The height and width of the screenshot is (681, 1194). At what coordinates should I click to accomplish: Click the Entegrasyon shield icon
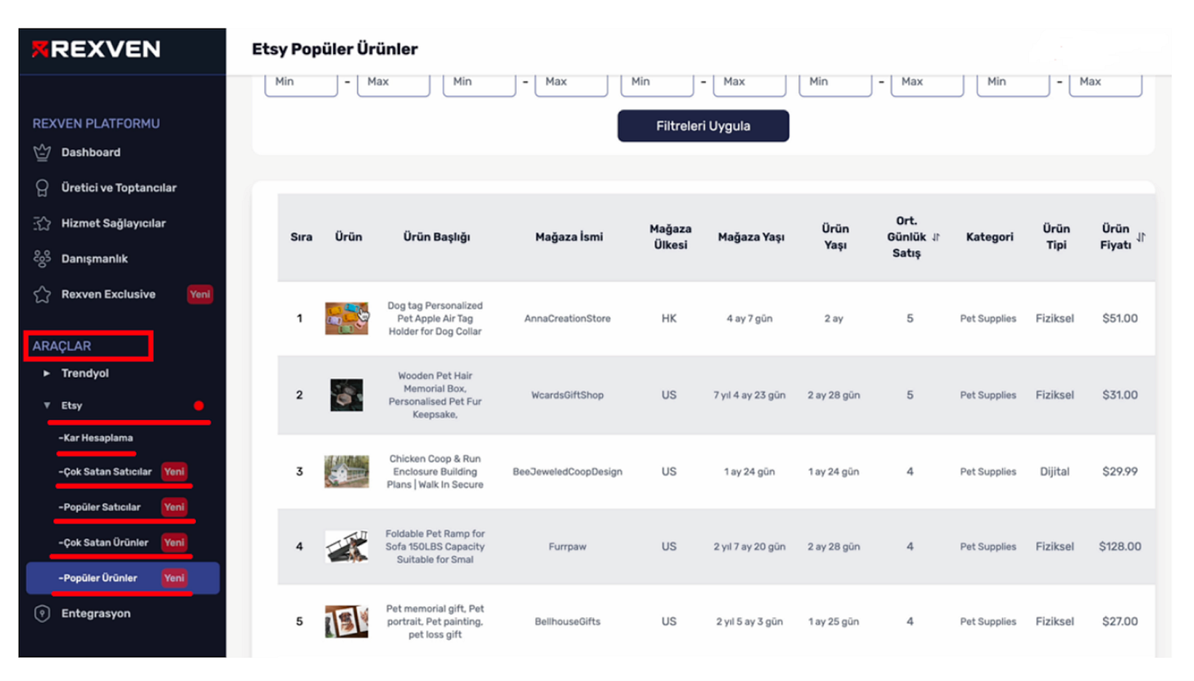click(42, 614)
